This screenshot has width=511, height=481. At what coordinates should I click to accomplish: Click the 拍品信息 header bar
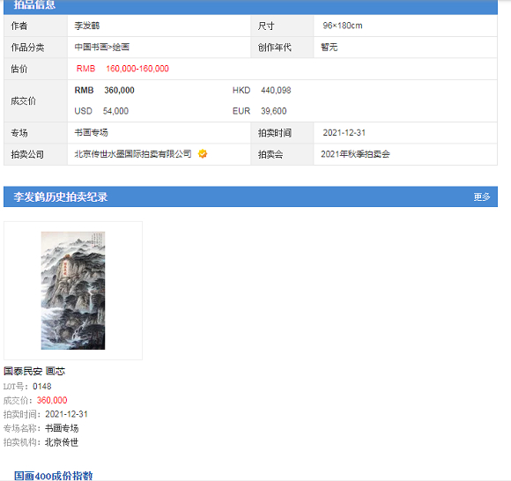(250, 6)
